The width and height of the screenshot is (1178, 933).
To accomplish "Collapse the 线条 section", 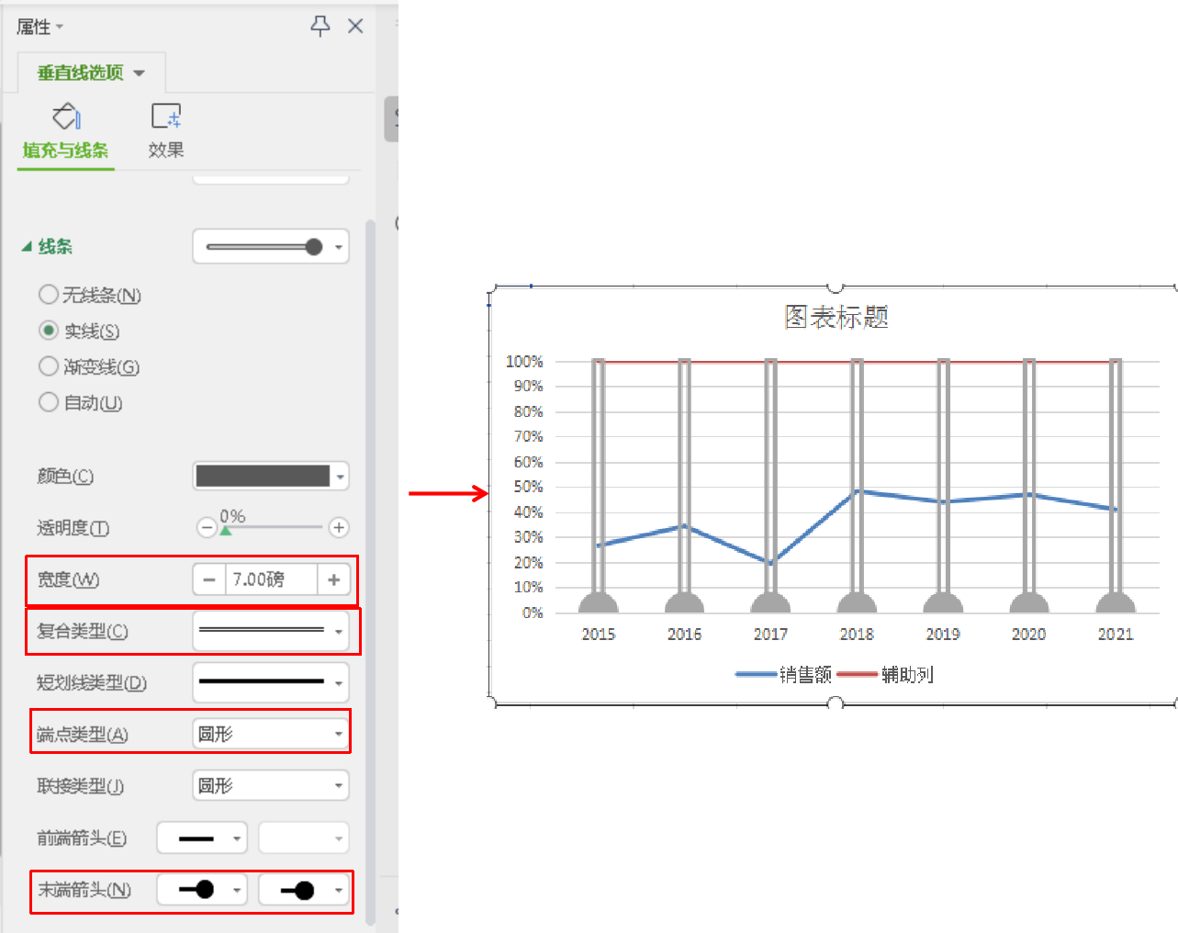I will point(27,246).
